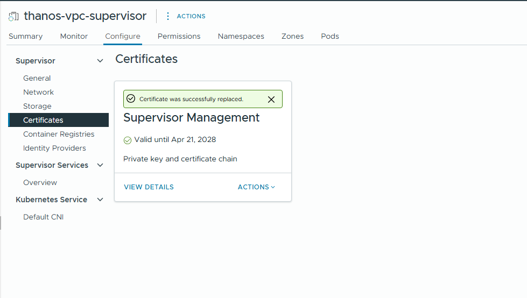527x298 pixels.
Task: Click the green valid status checkmark icon
Action: (x=128, y=140)
